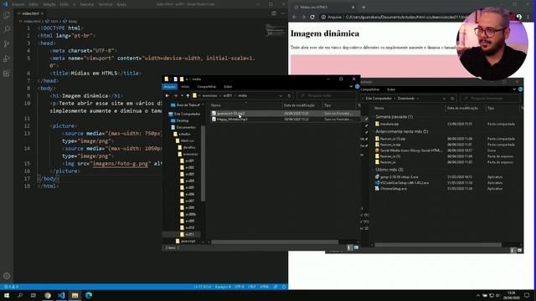Open the Run and Debug icon
Image resolution: width=536 pixels, height=301 pixels.
click(x=7, y=59)
